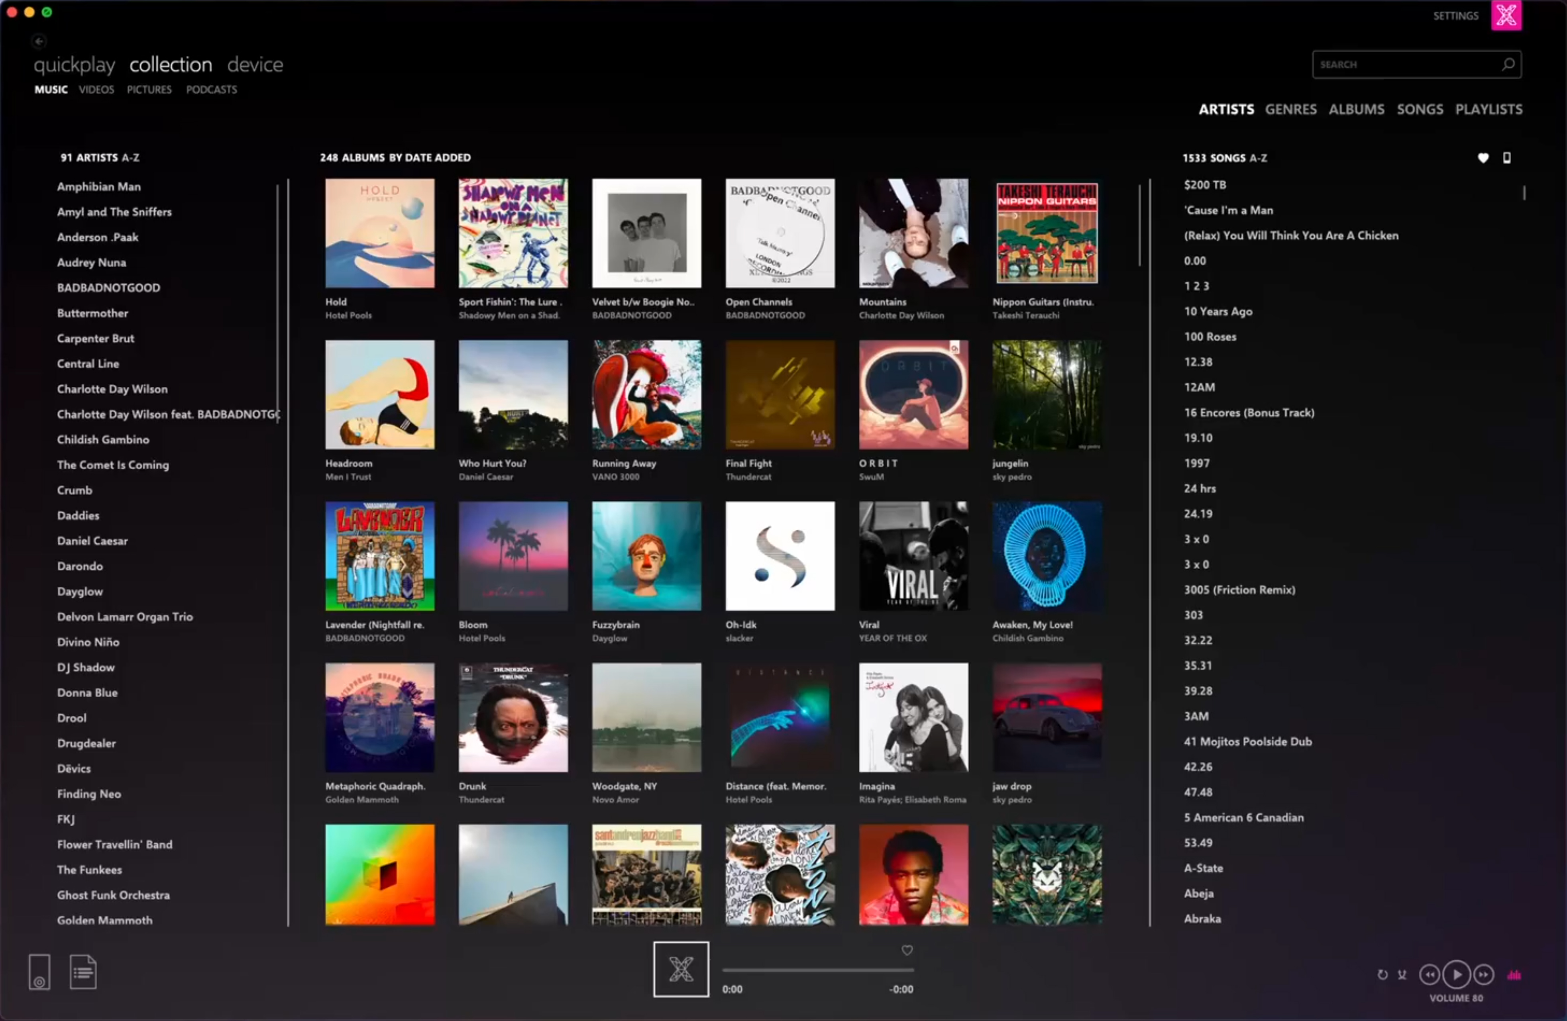Toggle the heart icon above progress bar
Image resolution: width=1567 pixels, height=1021 pixels.
[907, 950]
